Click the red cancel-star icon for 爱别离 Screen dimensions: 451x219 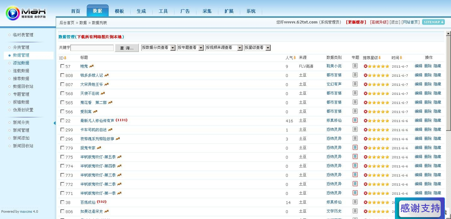click(365, 112)
